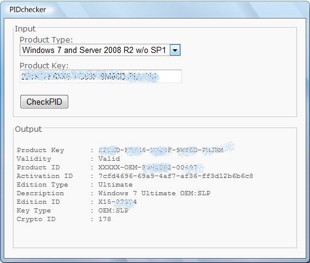The height and width of the screenshot is (263, 310).
Task: Select the Validity value 'Valid'
Action: tap(109, 159)
